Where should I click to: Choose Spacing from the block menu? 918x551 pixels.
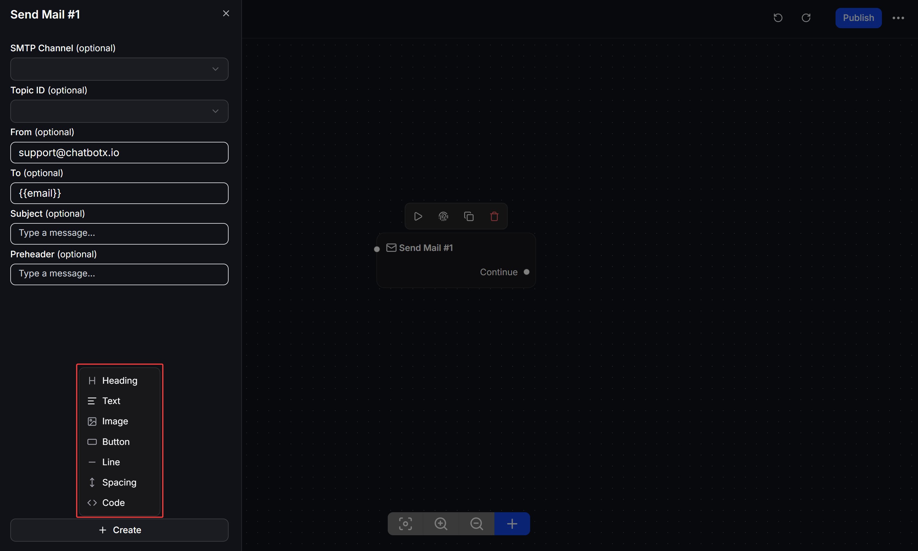[x=119, y=482]
